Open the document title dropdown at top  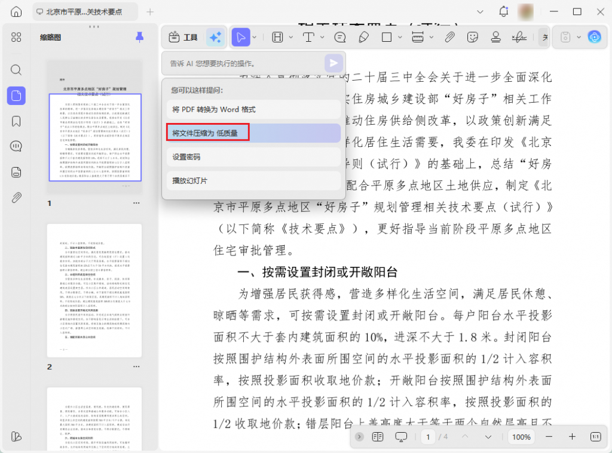coord(480,11)
